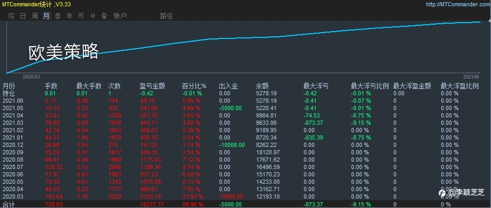
Task: Click percentage value 21.93 %
Action: 192,196
